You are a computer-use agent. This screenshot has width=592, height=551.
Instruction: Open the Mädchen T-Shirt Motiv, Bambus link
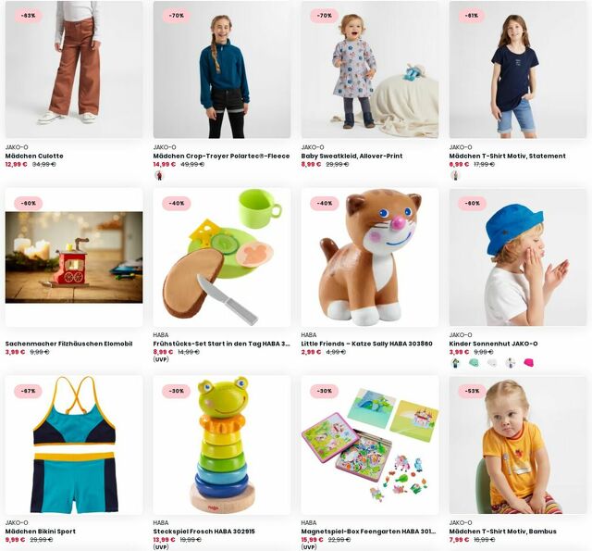point(502,532)
